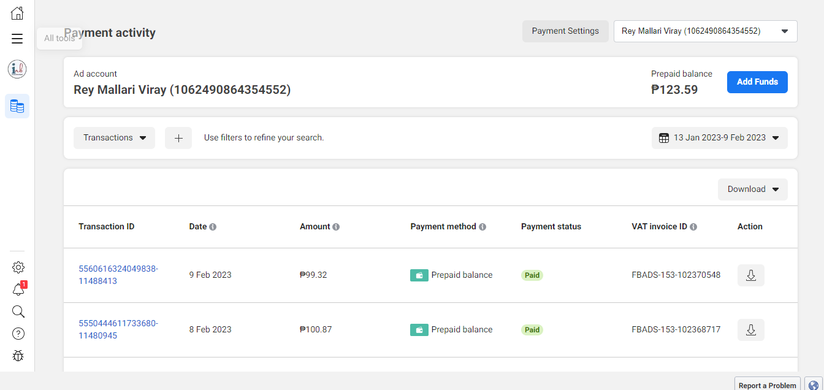Download invoice for 8 Feb 2023 transaction

click(750, 330)
